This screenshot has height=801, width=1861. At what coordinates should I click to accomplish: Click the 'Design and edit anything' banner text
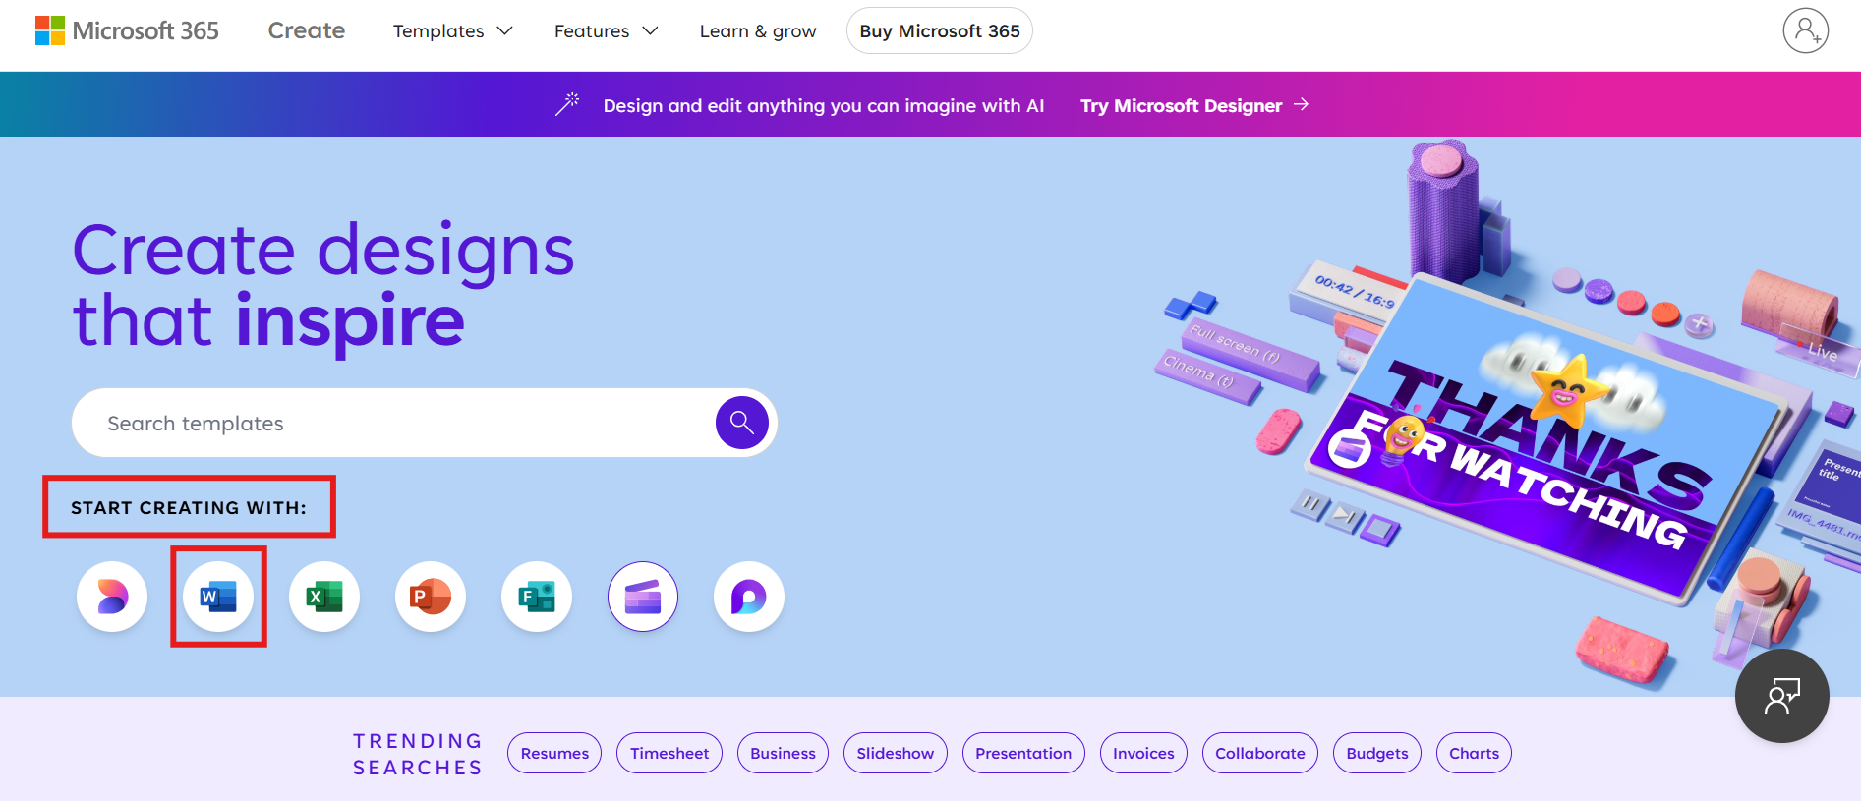click(x=824, y=105)
